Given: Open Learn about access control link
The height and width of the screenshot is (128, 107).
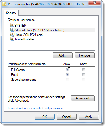Looking at the screenshot, I should point(36,108).
